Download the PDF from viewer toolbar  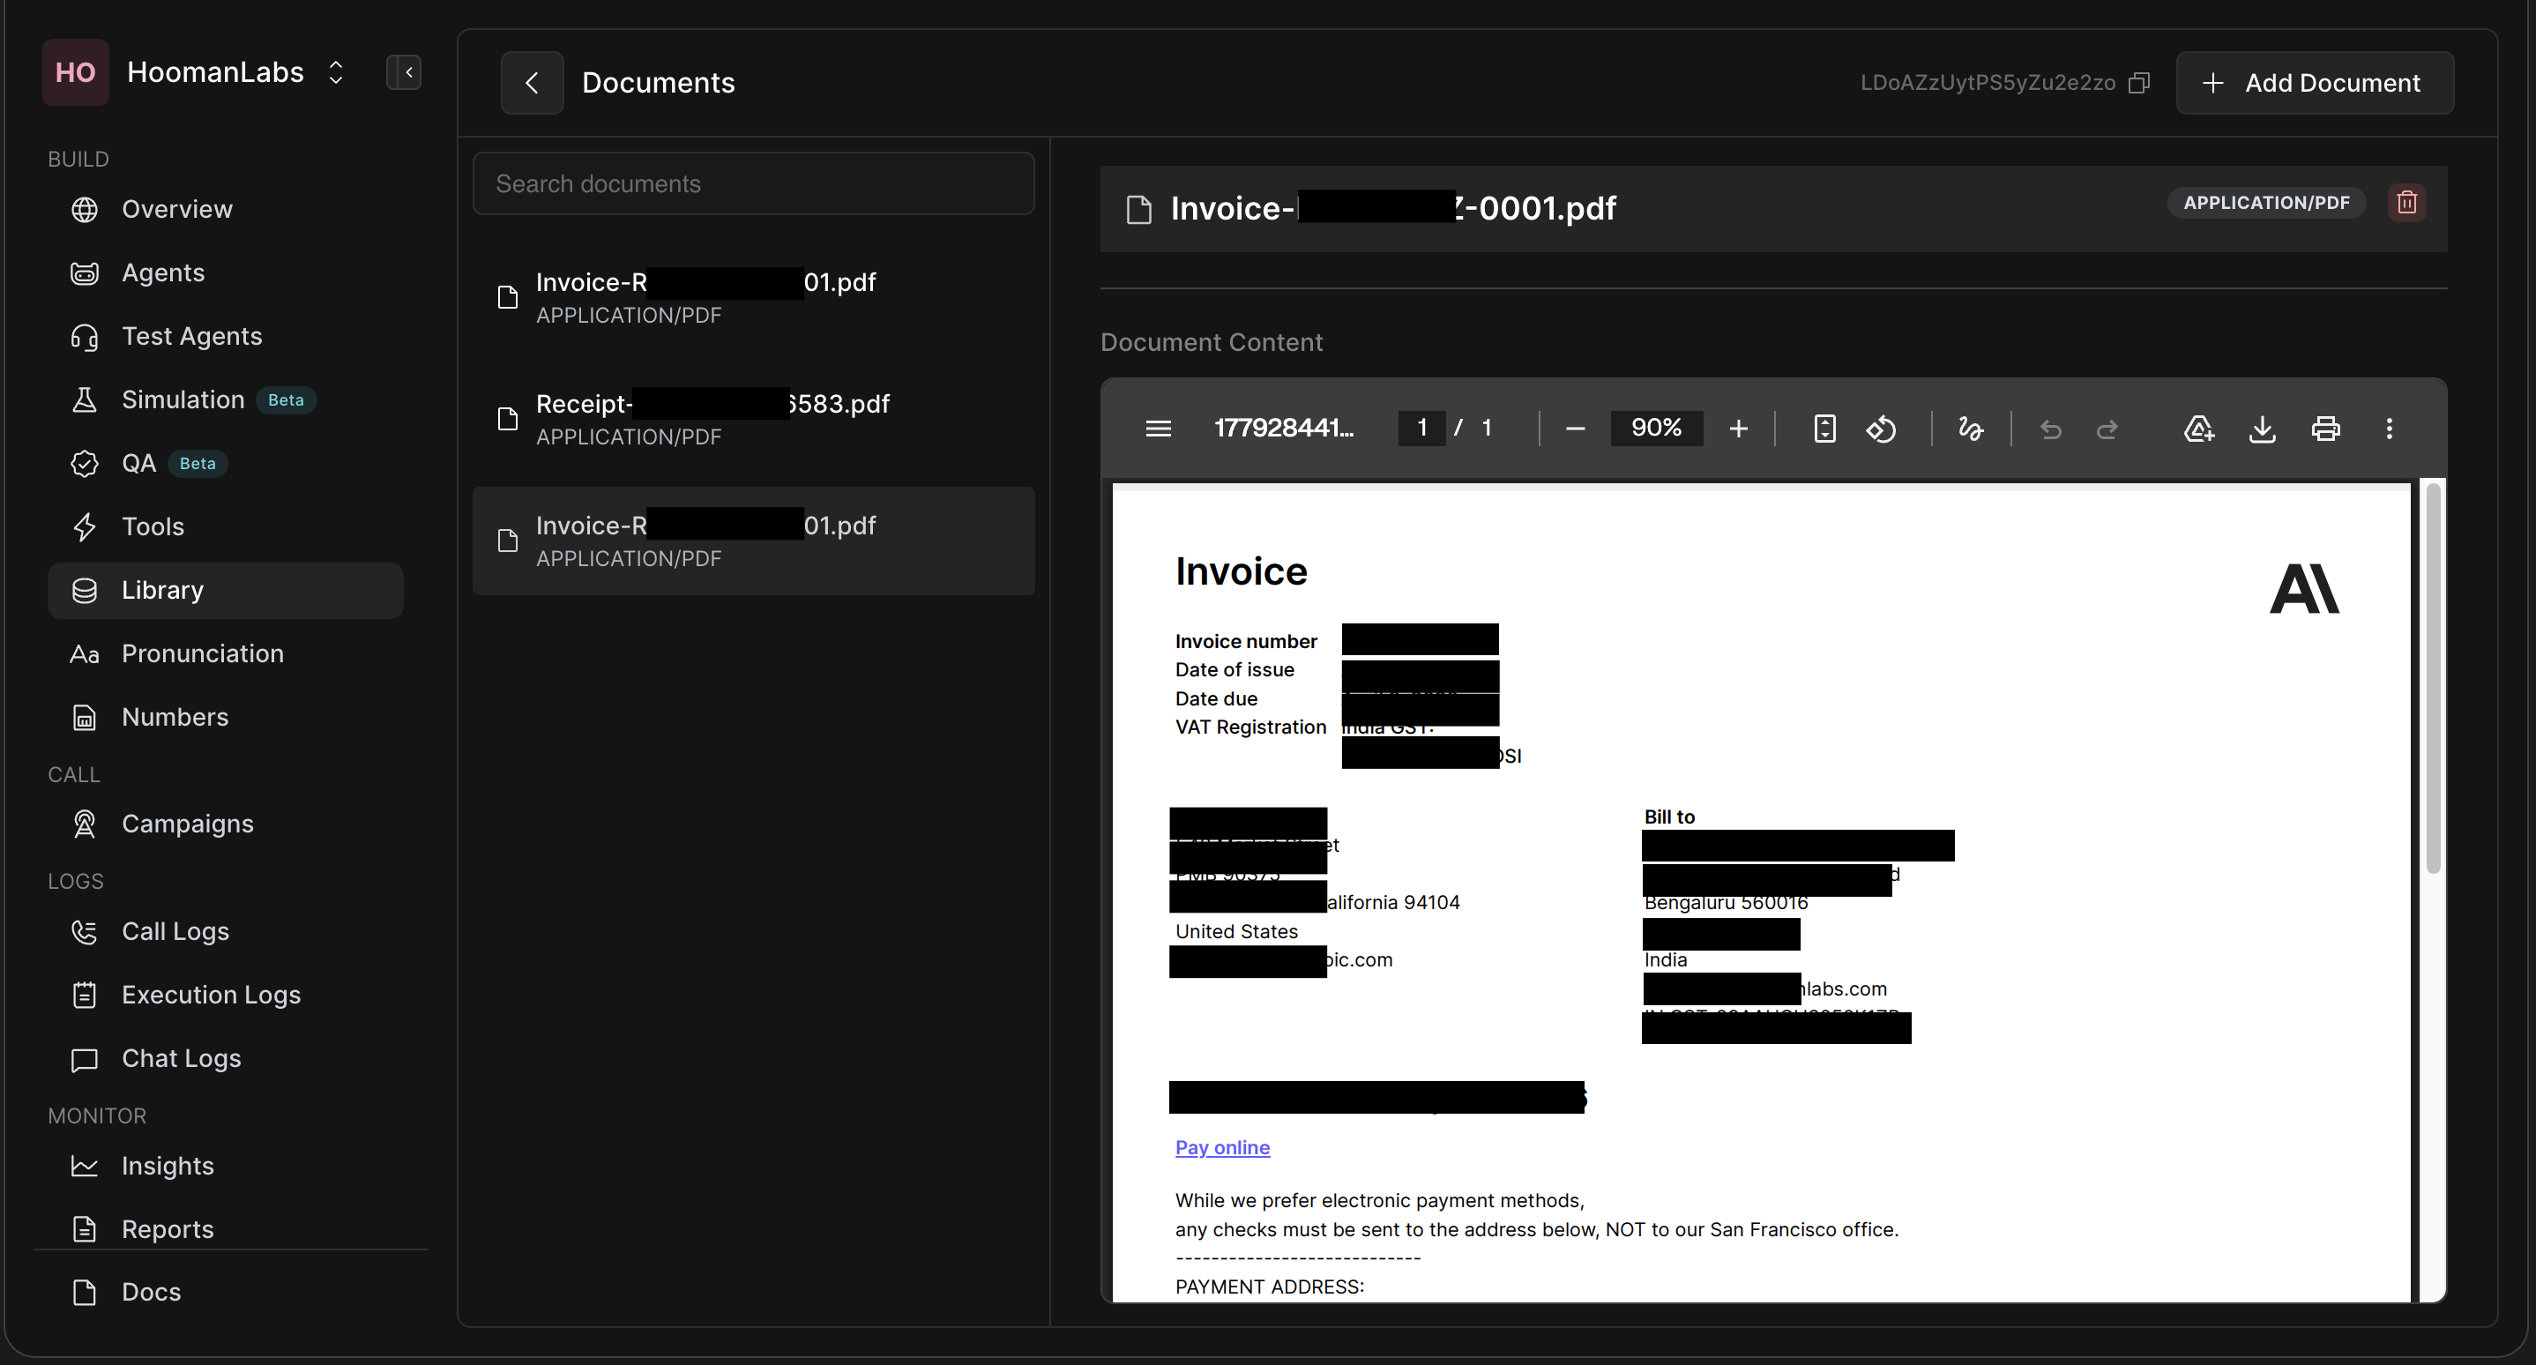click(2263, 428)
